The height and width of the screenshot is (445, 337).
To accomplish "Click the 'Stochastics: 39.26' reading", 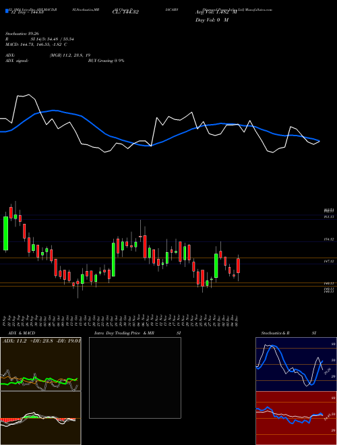I will (x=22, y=34).
